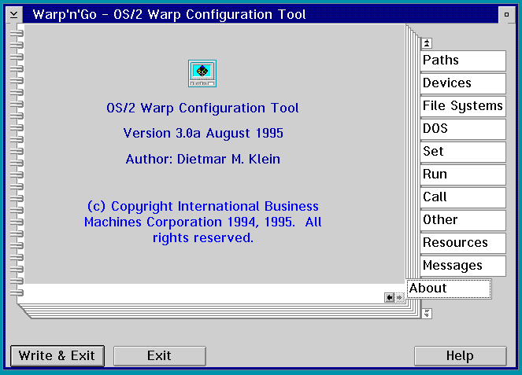
Task: Click the 'Version 3.0a August 1995' text
Action: [203, 134]
